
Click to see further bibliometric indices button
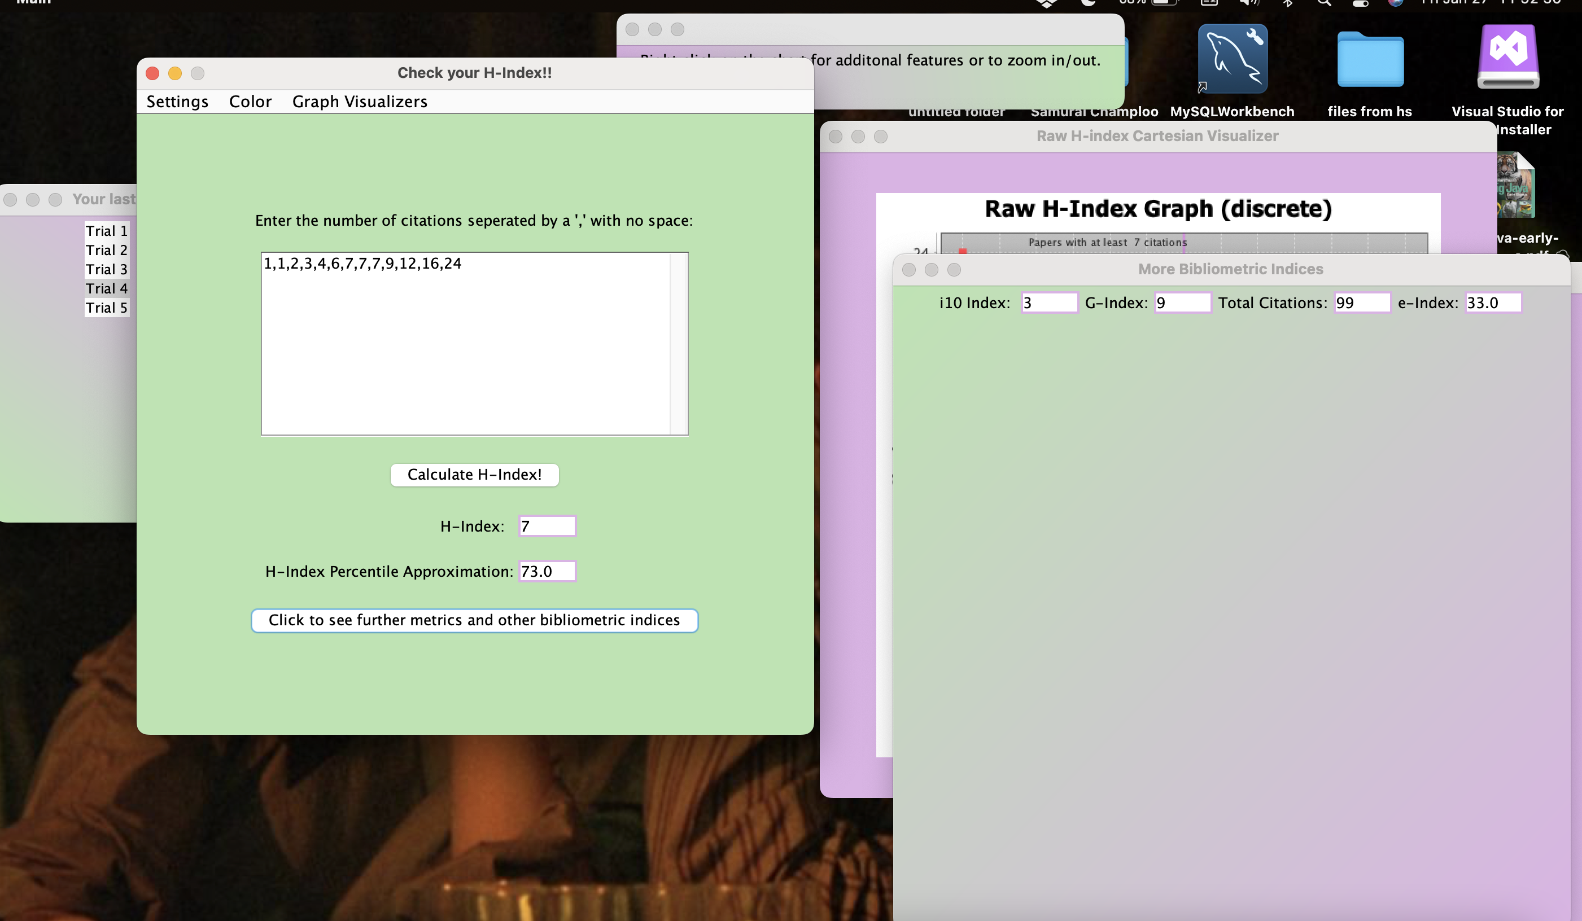[x=474, y=620]
